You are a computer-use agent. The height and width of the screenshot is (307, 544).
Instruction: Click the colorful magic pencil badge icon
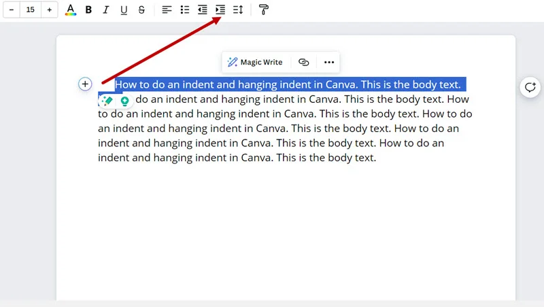pyautogui.click(x=107, y=101)
